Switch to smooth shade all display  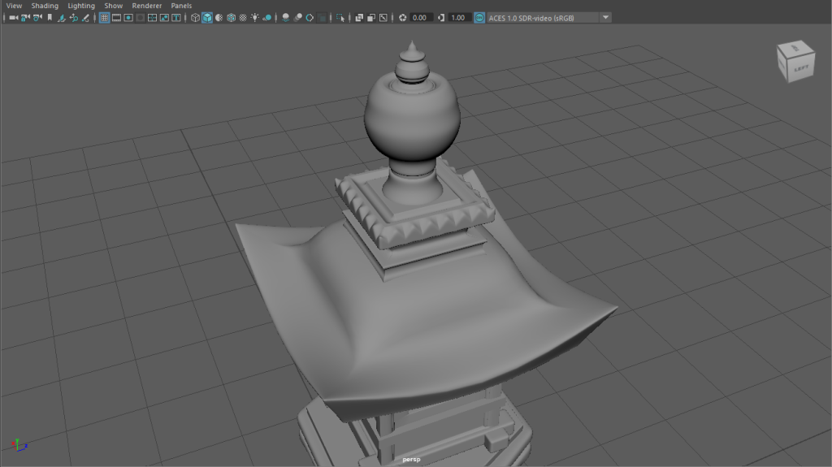pyautogui.click(x=207, y=17)
